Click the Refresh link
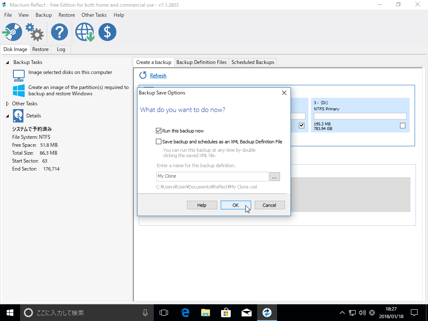This screenshot has width=428, height=321. [158, 76]
